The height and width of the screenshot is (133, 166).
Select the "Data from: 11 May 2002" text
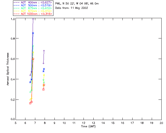tap(72, 8)
